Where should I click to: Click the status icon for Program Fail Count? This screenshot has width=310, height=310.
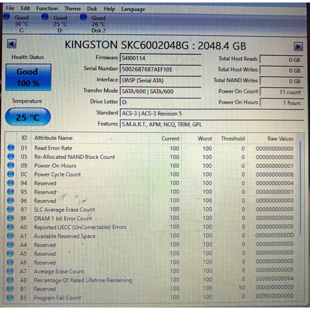pos(10,298)
